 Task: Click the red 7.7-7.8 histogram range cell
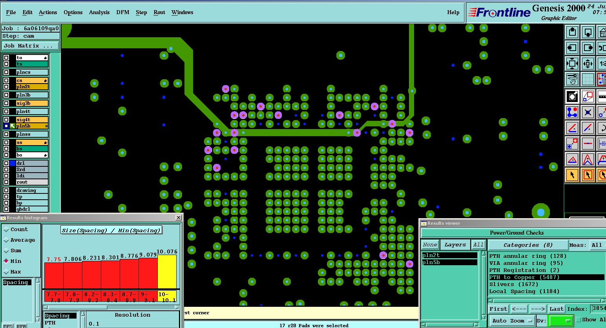coord(54,296)
